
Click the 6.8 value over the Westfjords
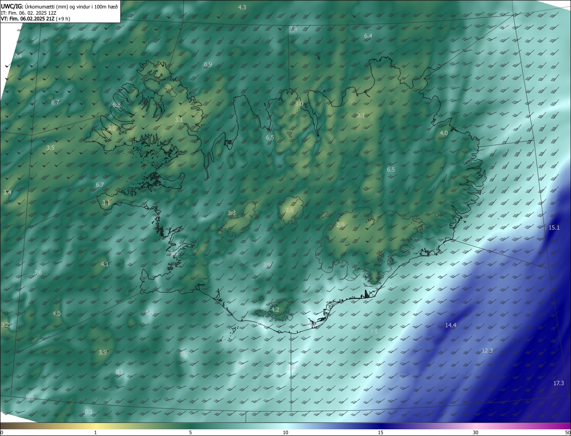(116, 105)
